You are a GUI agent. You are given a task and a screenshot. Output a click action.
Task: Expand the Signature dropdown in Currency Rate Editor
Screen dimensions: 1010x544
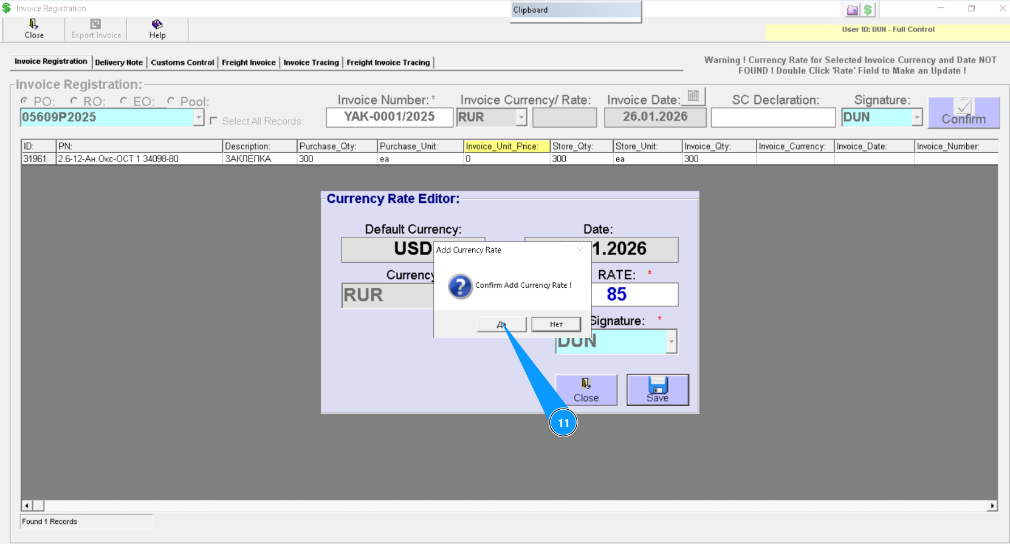671,342
